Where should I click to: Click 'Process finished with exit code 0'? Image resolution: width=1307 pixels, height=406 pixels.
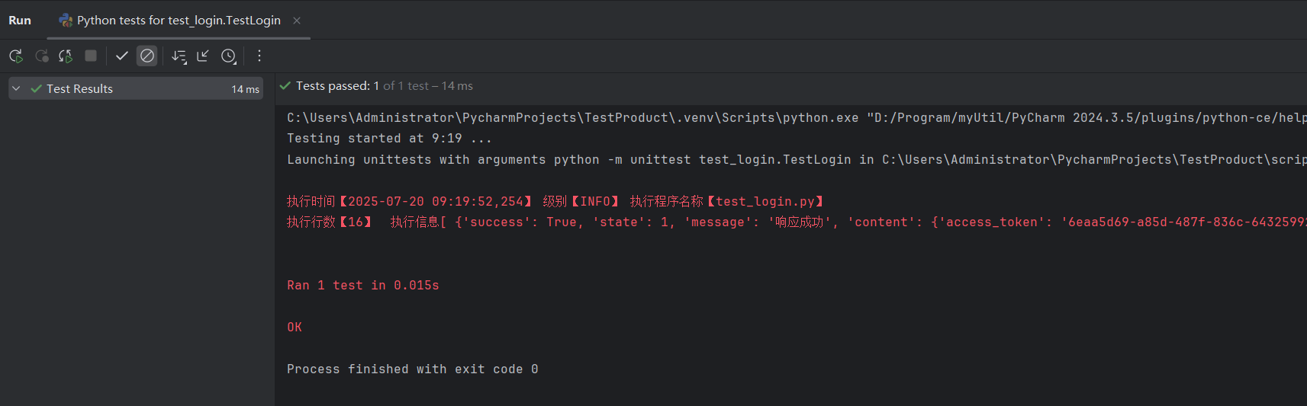click(413, 369)
